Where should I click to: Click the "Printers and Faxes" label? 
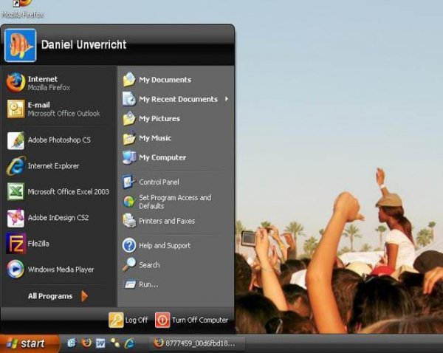[x=167, y=221]
